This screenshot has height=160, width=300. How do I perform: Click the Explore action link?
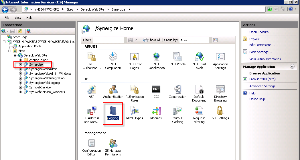[254, 39]
